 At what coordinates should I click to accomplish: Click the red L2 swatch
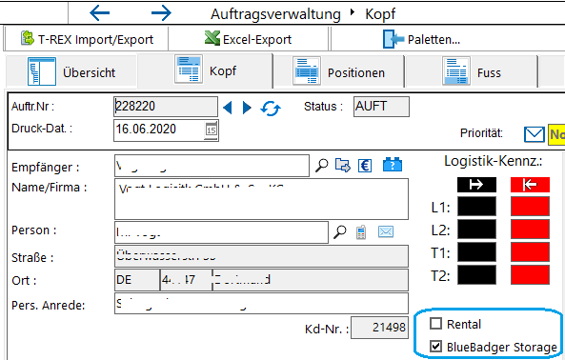(530, 230)
